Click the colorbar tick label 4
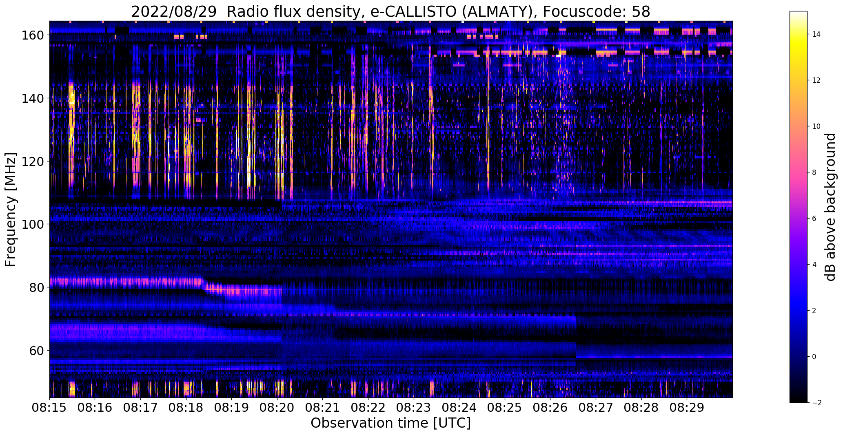The image size is (843, 435). [x=814, y=265]
